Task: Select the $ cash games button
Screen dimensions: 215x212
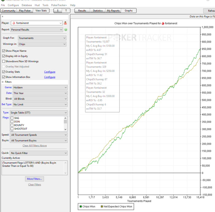Action: [x=58, y=10]
